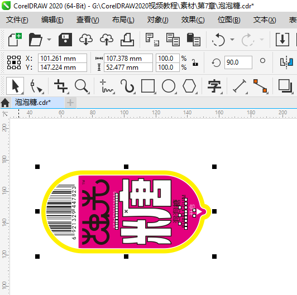Select the Zoom magnifier tool
297x295 pixels.
tap(82, 86)
